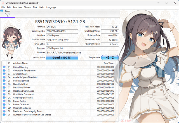Click the Raw Values column header
179x123 pixels.
click(103, 63)
